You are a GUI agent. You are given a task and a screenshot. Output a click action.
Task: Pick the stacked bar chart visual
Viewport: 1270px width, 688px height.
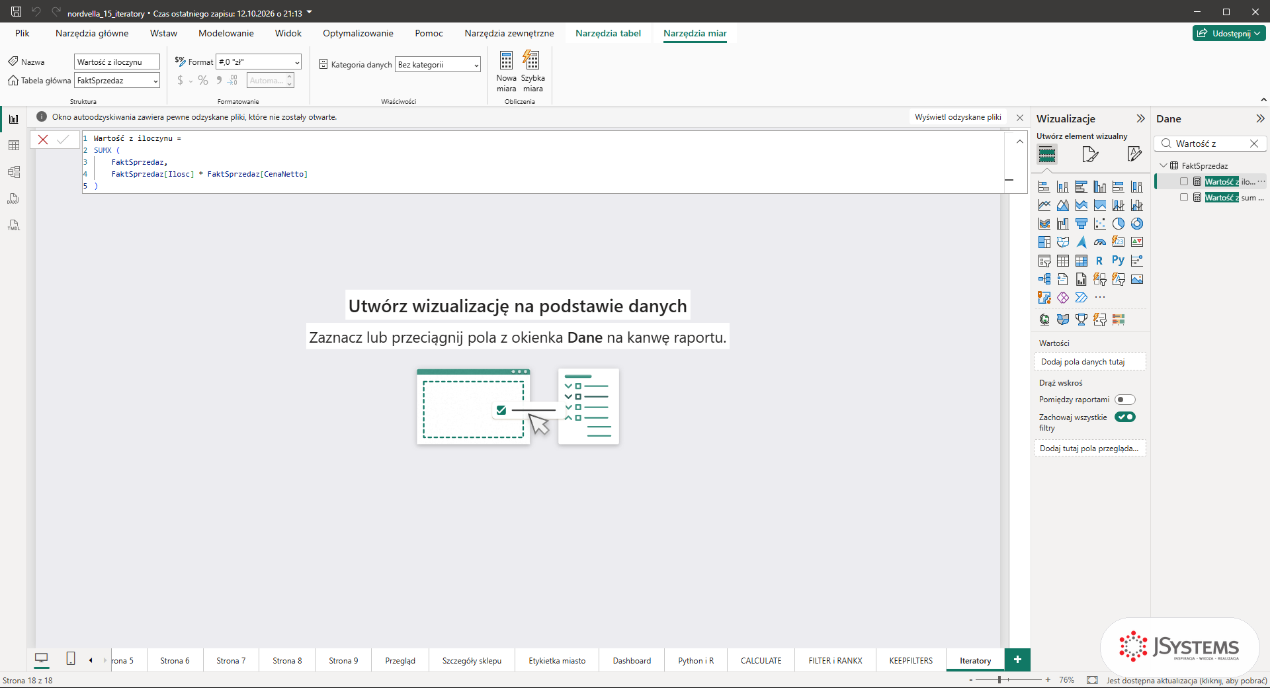click(x=1044, y=187)
